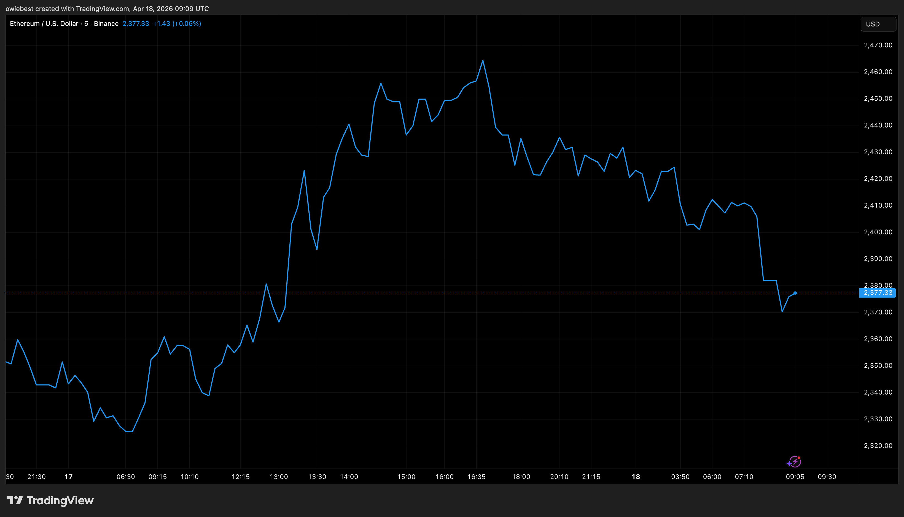
Task: Click the 21:30 time axis label
Action: point(37,477)
